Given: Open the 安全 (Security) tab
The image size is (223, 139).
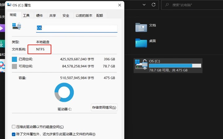Looking at the screenshot, I should coord(66,15).
